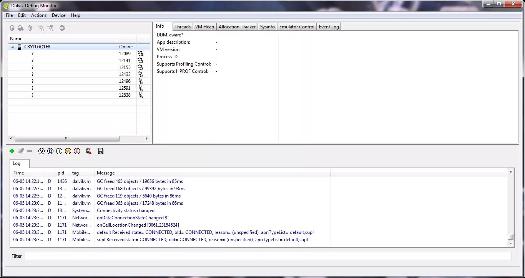Viewport: 525px width, 278px height.
Task: Click the thread icon for process 12496
Action: pyautogui.click(x=141, y=81)
